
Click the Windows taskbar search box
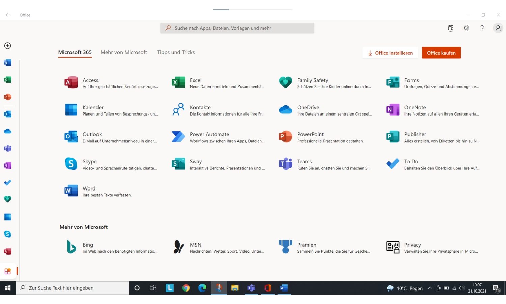(73, 288)
